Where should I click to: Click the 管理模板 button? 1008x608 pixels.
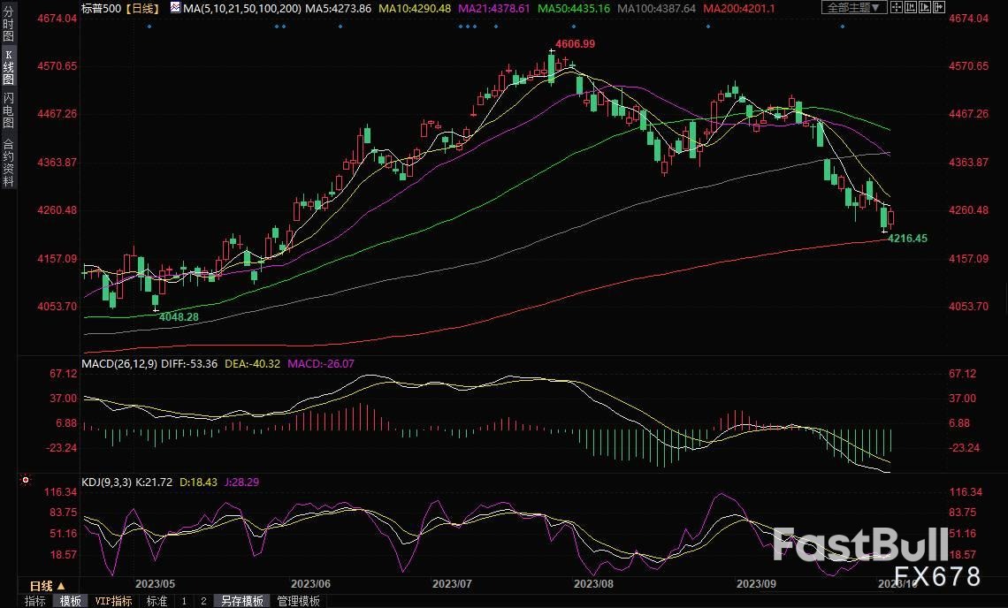[x=299, y=601]
